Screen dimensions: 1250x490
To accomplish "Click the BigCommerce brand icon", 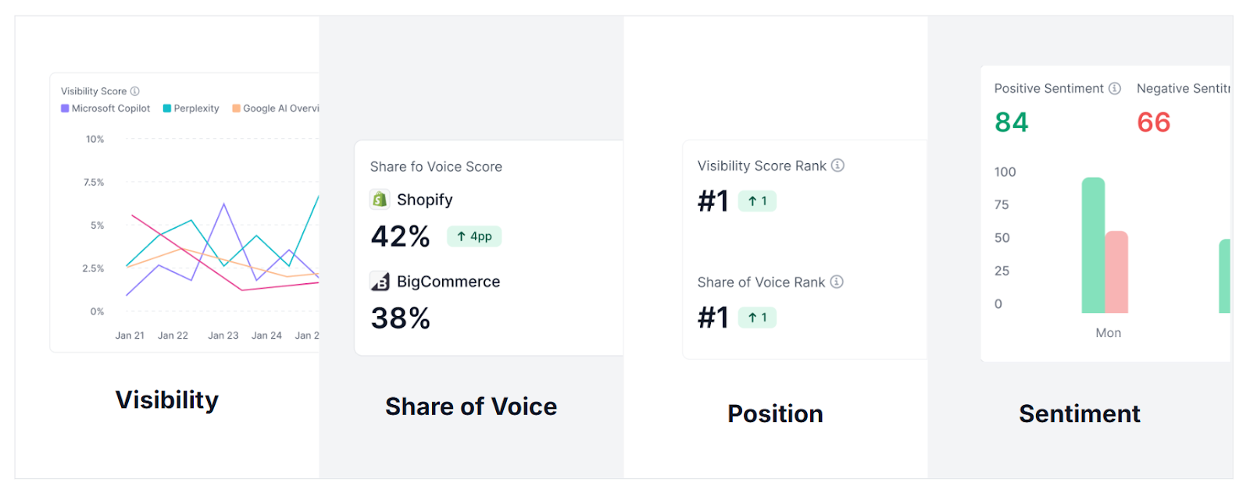I will click(380, 281).
